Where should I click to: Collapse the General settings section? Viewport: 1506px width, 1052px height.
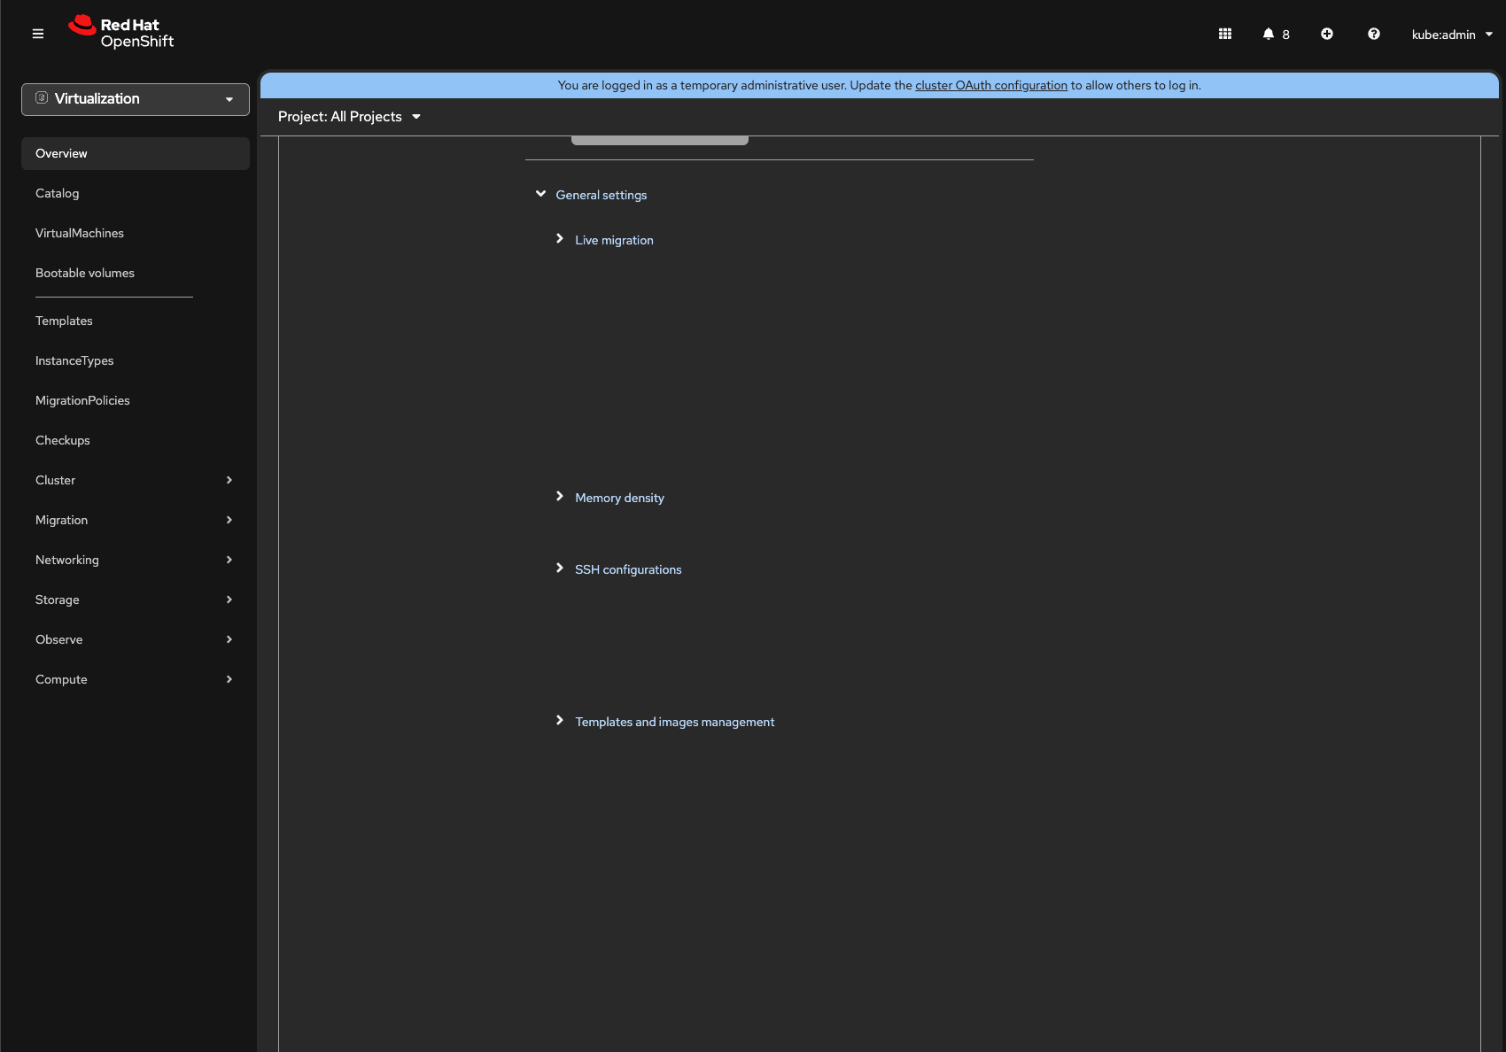(x=592, y=195)
